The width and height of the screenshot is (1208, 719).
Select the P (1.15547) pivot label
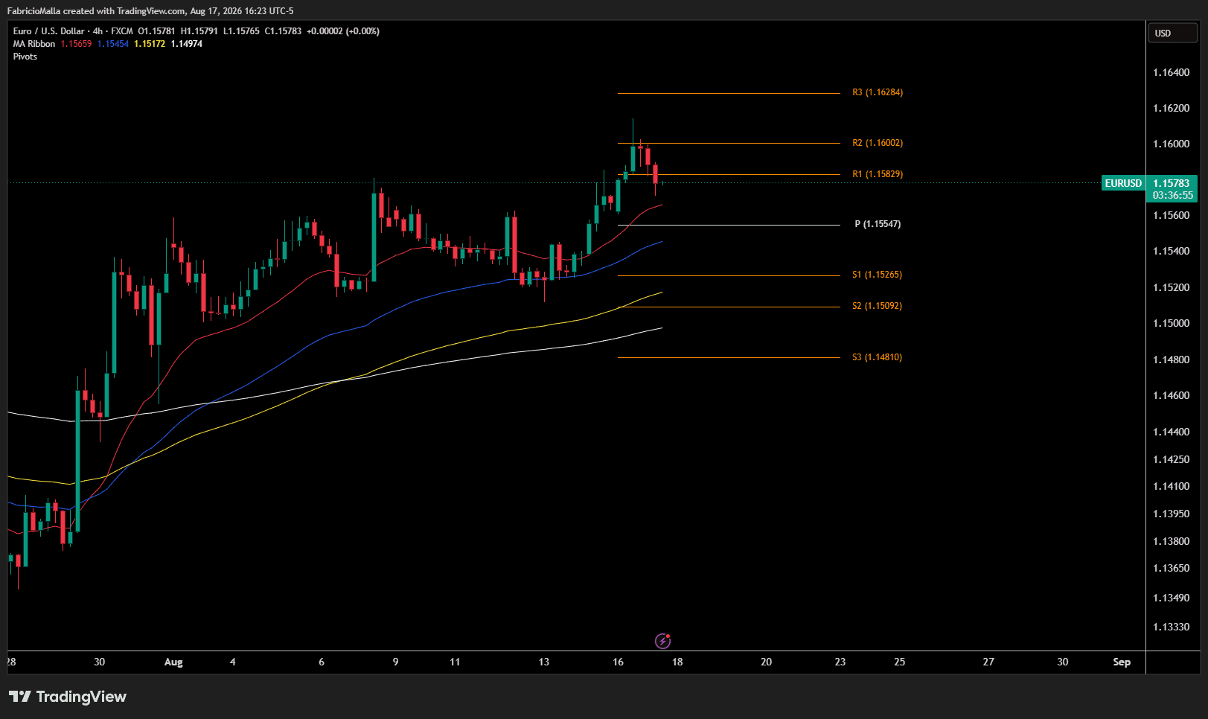pyautogui.click(x=878, y=224)
